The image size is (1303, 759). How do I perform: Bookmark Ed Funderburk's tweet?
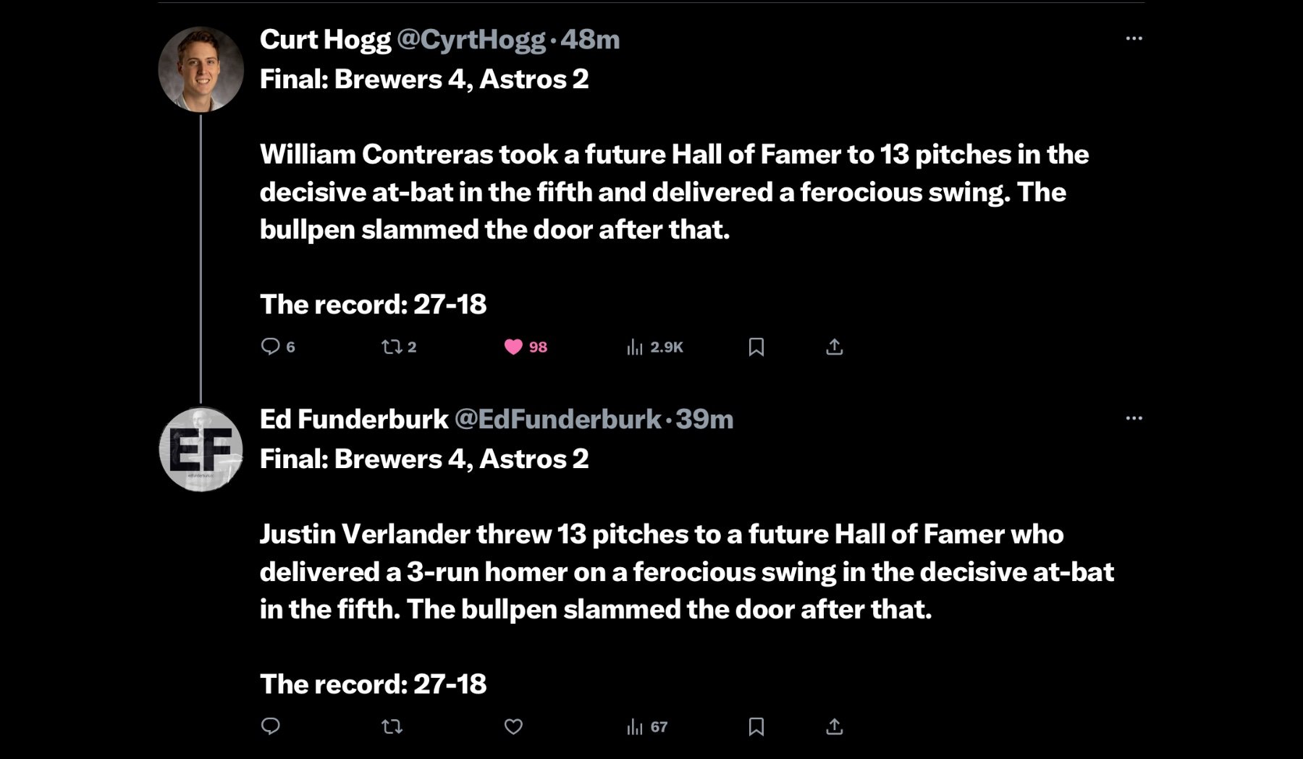point(756,726)
